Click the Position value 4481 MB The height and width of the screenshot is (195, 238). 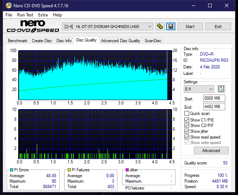point(220,181)
